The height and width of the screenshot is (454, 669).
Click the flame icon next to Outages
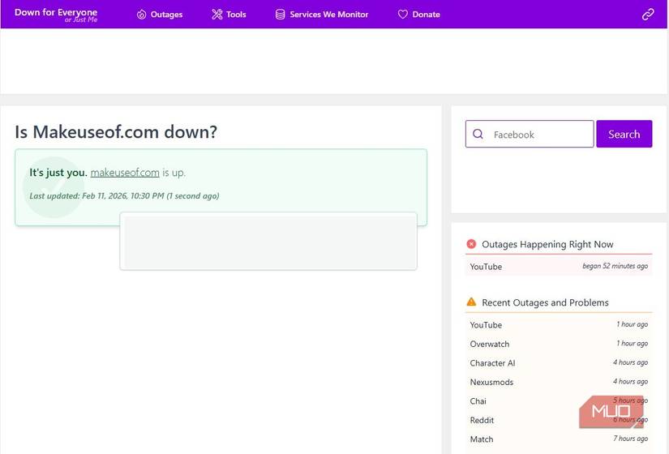pyautogui.click(x=141, y=15)
